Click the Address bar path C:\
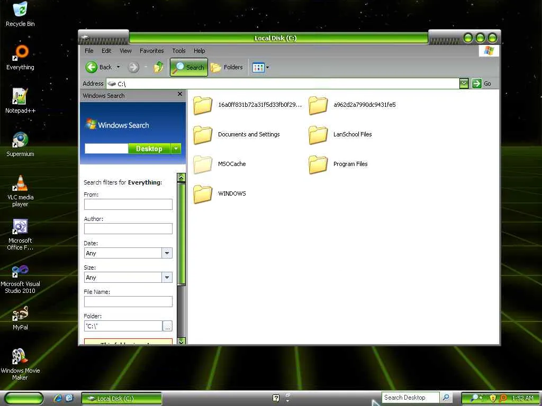This screenshot has height=406, width=542. click(x=121, y=84)
